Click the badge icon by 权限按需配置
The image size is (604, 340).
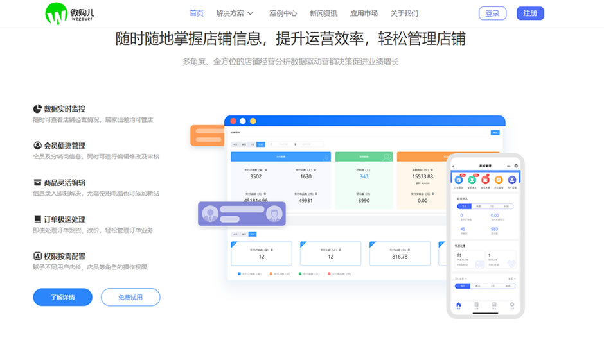pos(37,256)
